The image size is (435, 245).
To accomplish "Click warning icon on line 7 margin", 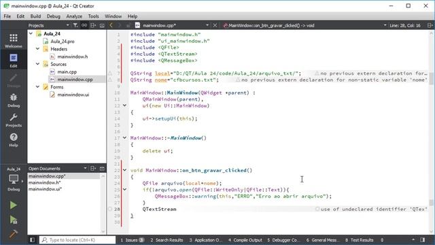I will coord(110,73).
